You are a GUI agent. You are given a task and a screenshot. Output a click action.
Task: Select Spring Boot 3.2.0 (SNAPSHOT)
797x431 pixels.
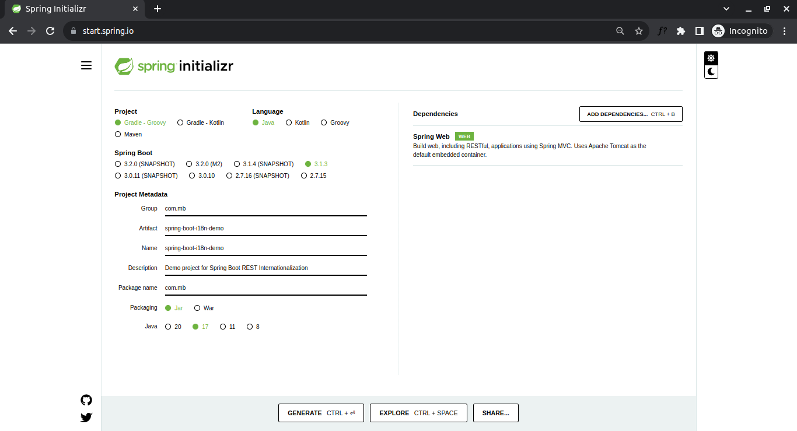coord(144,164)
